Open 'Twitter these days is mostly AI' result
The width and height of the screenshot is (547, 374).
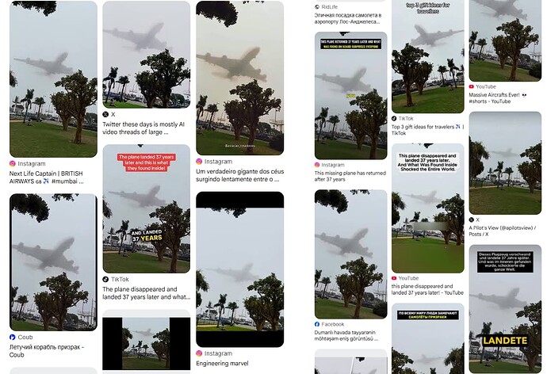[x=143, y=128]
